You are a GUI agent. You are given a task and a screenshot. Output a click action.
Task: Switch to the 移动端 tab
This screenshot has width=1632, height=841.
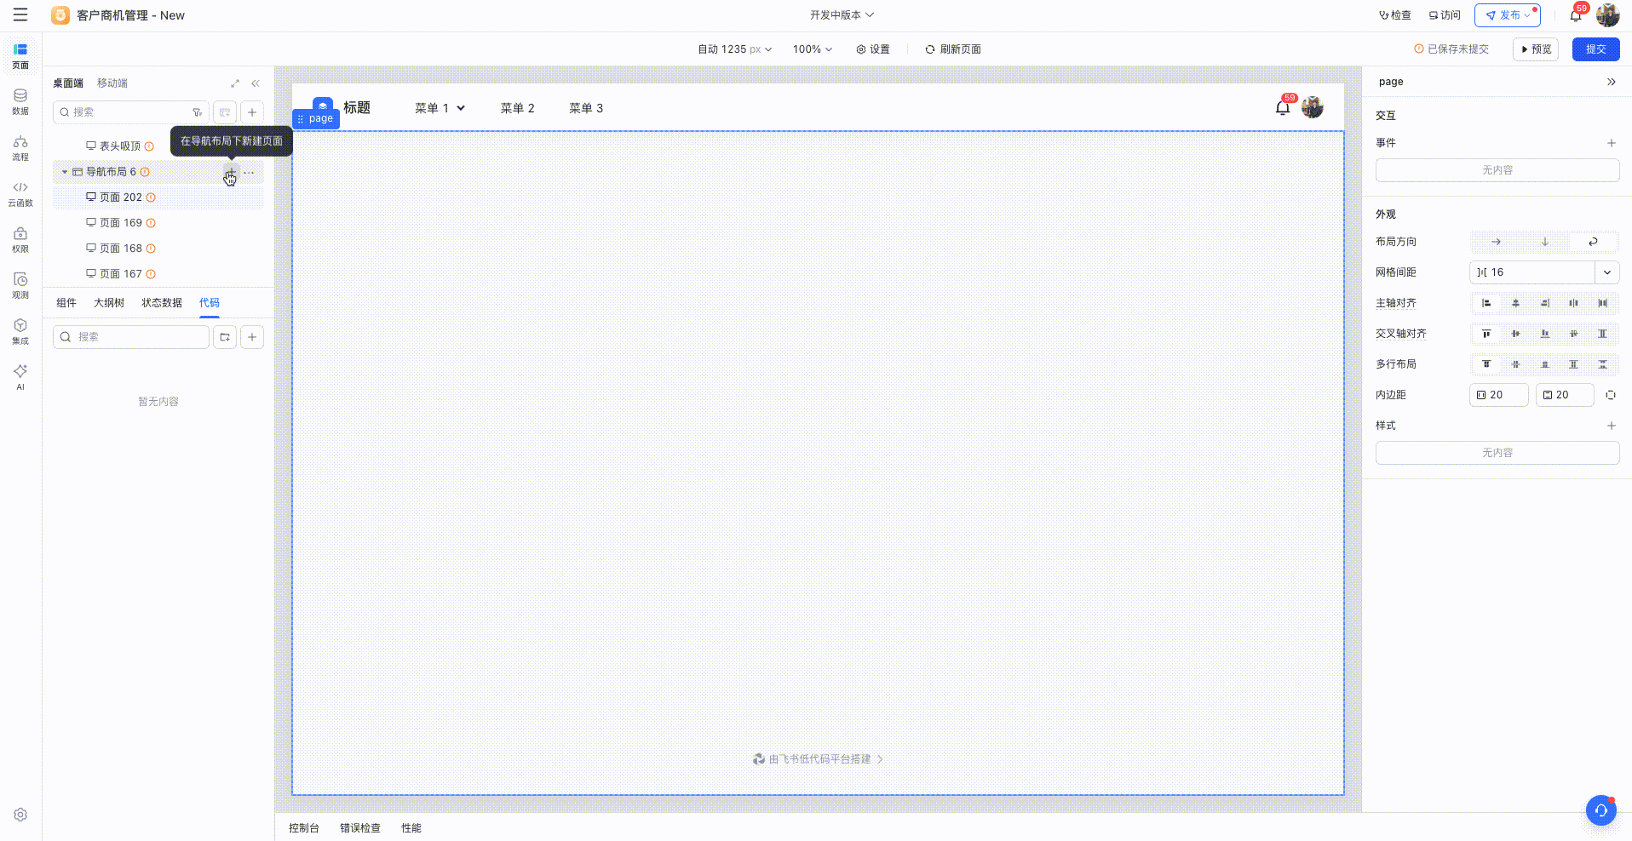[112, 83]
